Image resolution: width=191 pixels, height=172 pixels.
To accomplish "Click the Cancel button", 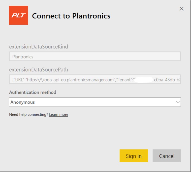I will click(x=167, y=156).
